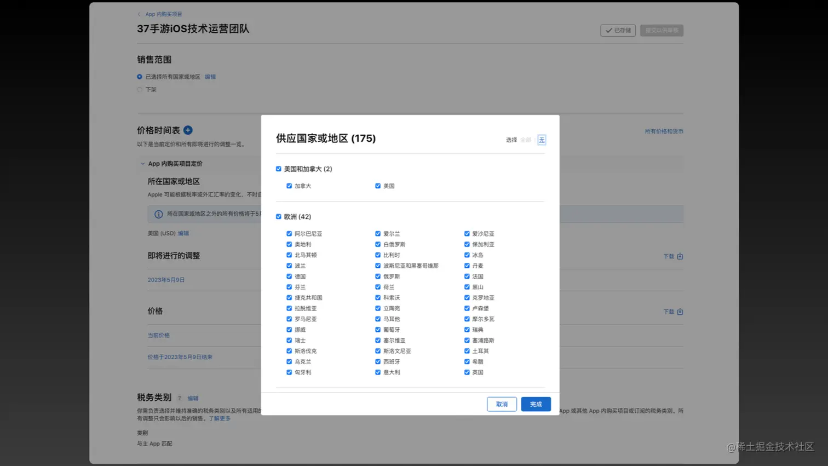The height and width of the screenshot is (466, 828).
Task: Uncheck 波兰 in the Europe list
Action: pos(289,266)
